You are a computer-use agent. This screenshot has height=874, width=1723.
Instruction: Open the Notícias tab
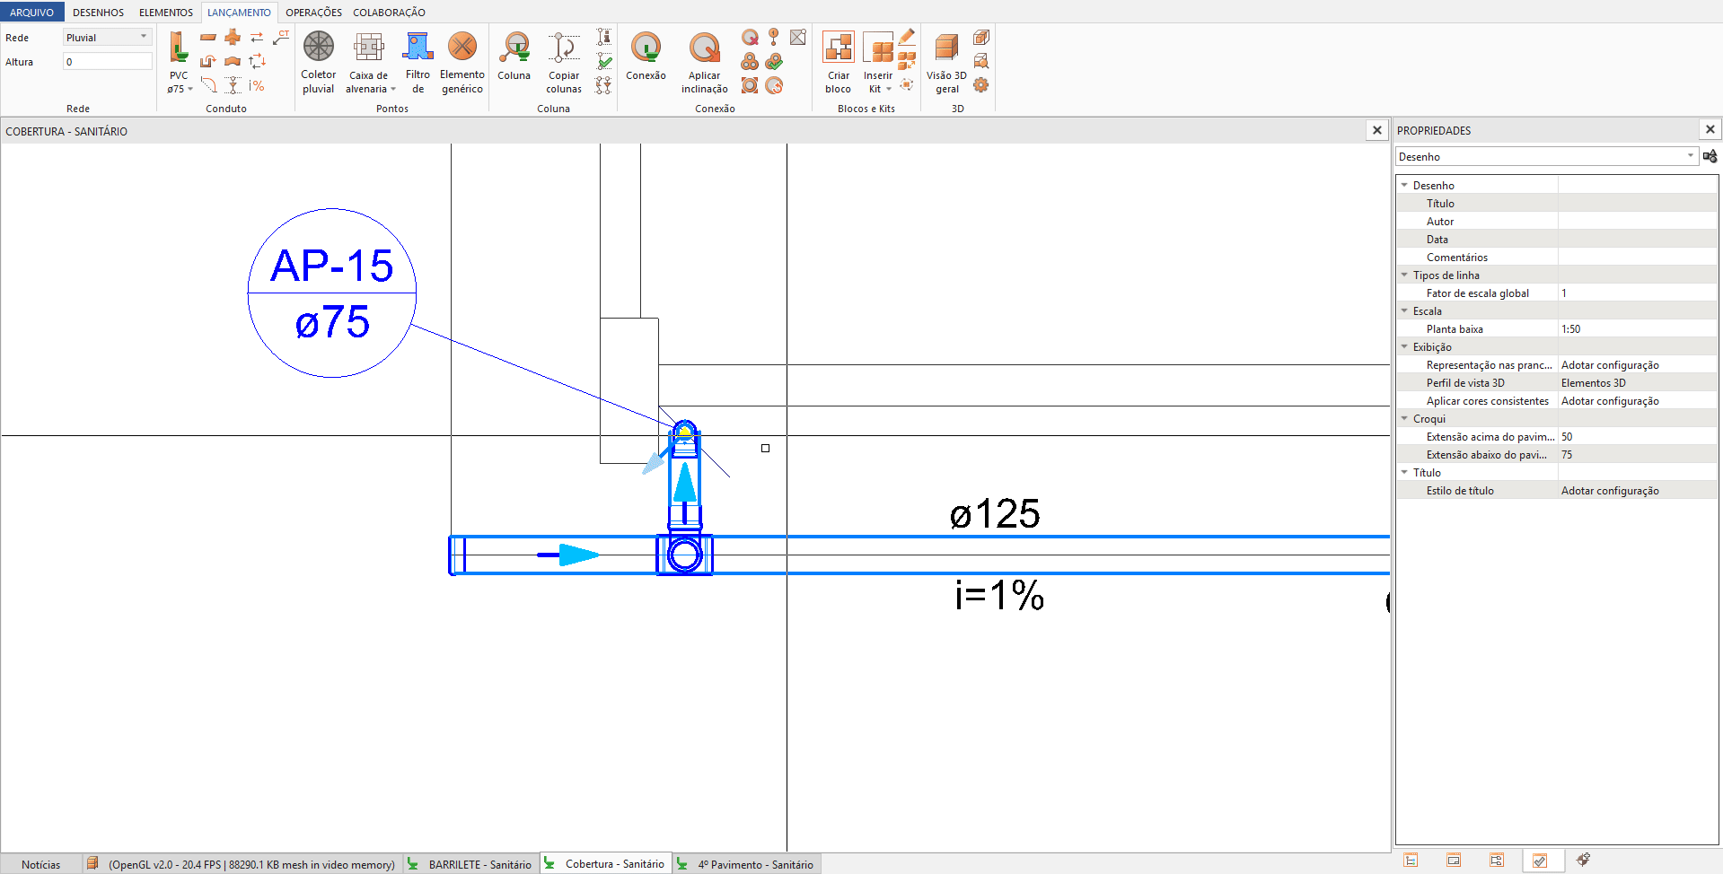click(41, 864)
